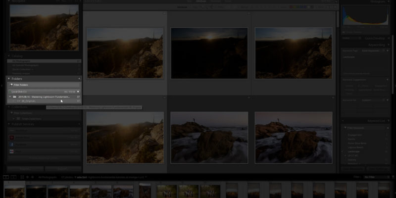
Task: Expand the Smart Collections set
Action: [14, 118]
